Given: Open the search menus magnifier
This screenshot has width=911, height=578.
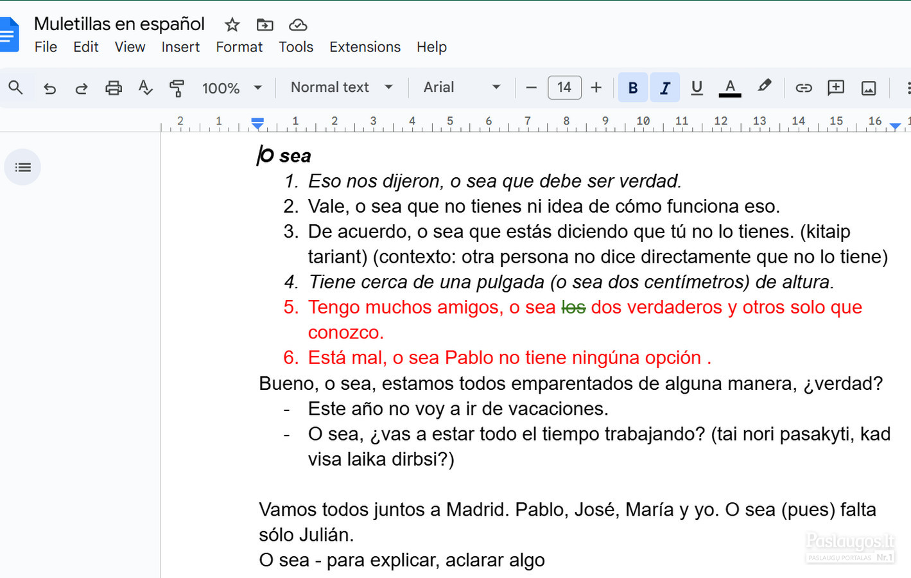Looking at the screenshot, I should 16,87.
